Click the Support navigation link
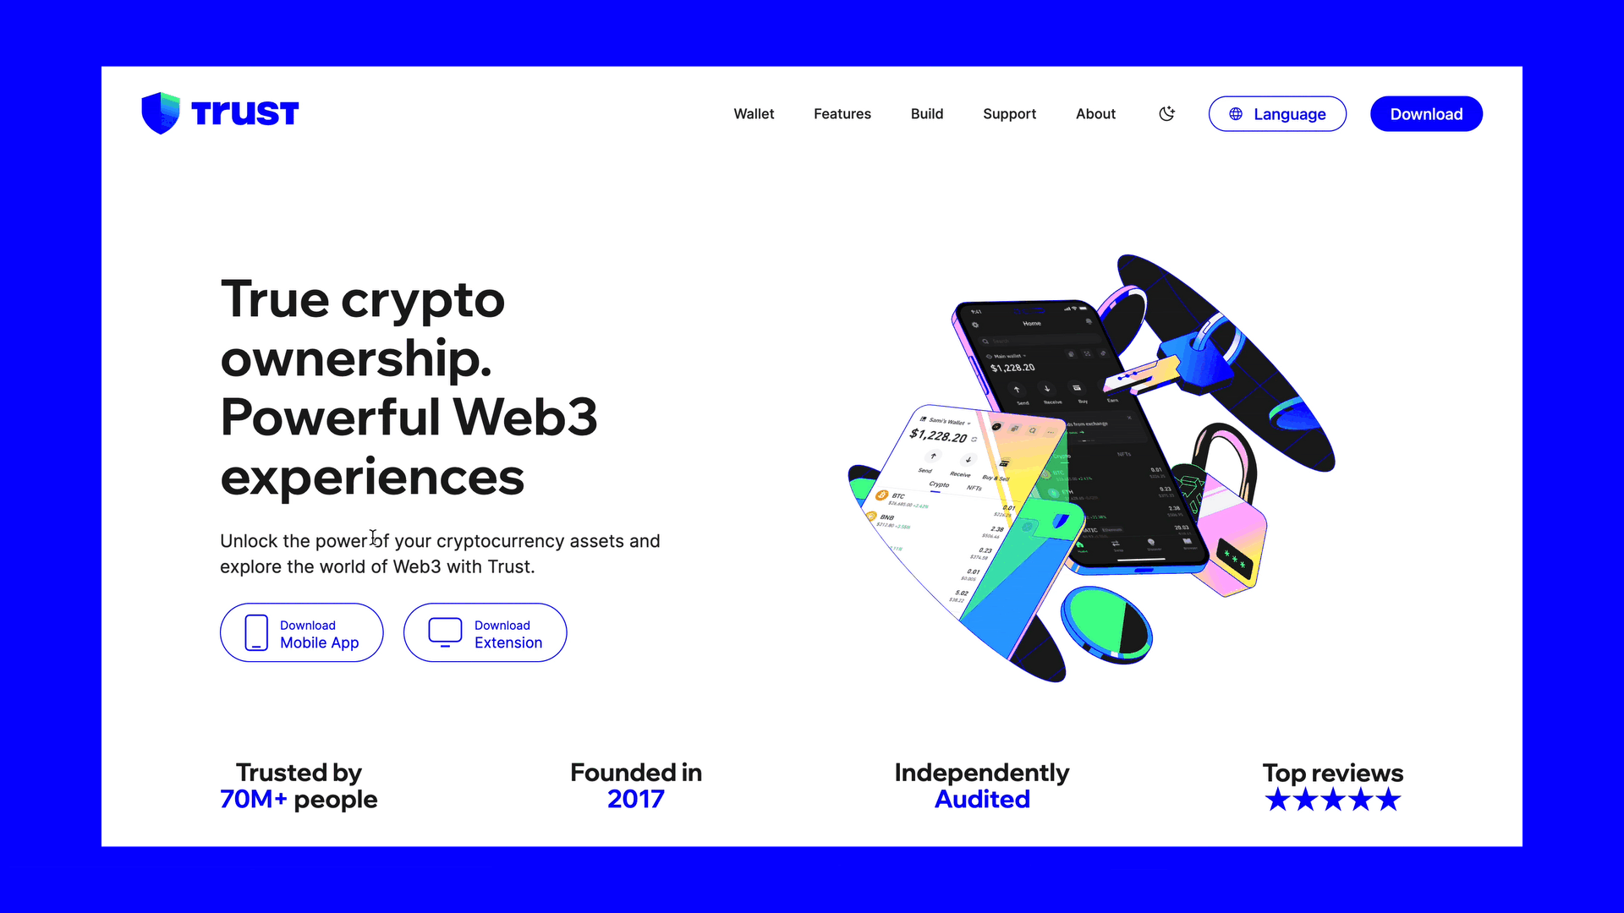Viewport: 1624px width, 913px height. [x=1009, y=114]
